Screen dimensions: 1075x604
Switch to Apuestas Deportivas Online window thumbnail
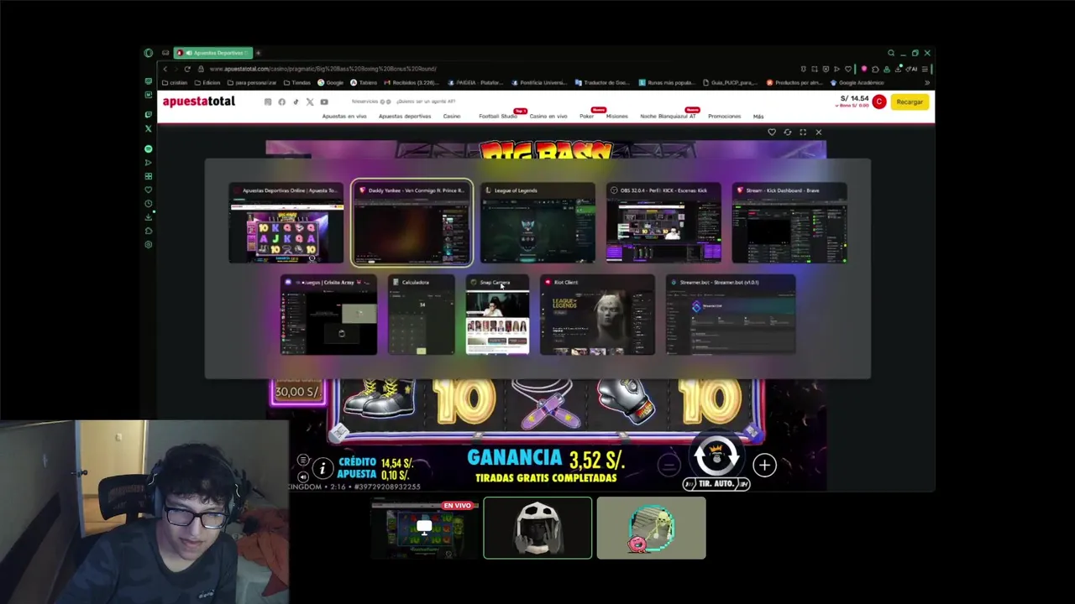point(286,223)
